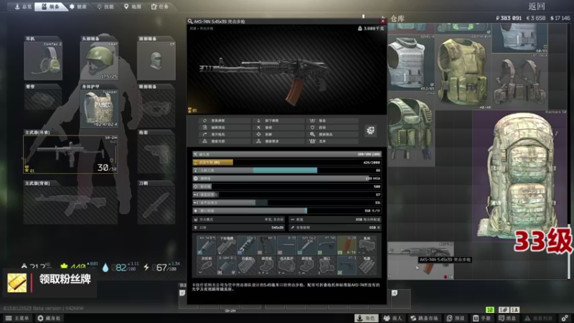Click the magnifier icon in inspect title
Viewport: 574px width, 323px height.
click(x=190, y=22)
